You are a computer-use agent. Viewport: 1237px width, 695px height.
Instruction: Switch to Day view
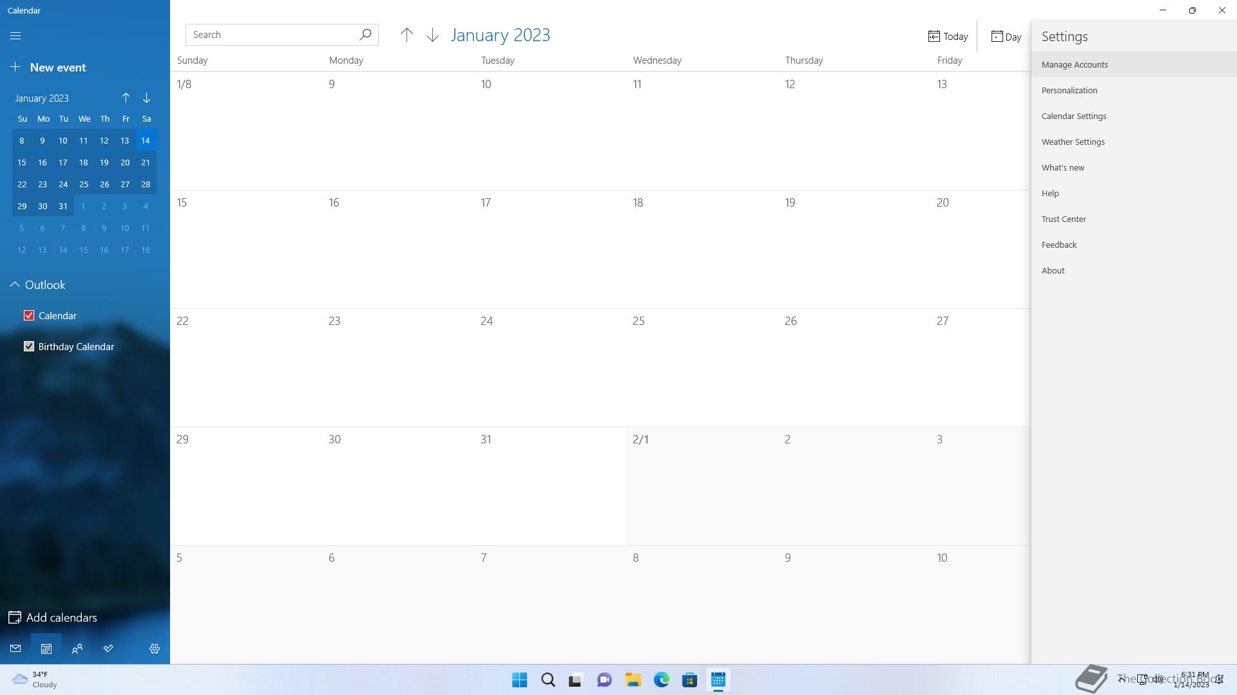coord(1006,37)
